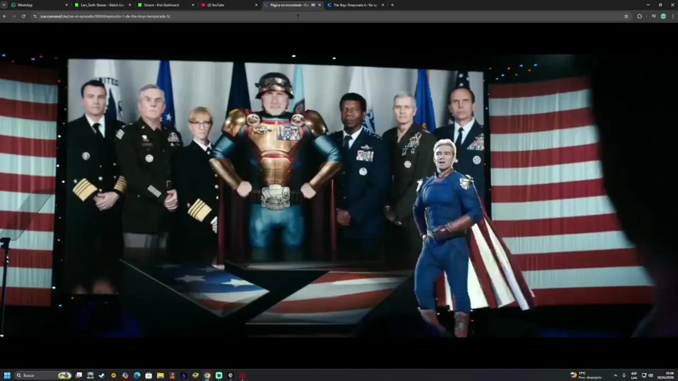This screenshot has width=678, height=381.
Task: Open the Steam taskbar icon
Action: point(102,375)
